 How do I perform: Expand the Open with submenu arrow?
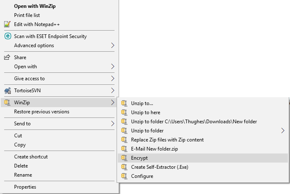point(112,67)
